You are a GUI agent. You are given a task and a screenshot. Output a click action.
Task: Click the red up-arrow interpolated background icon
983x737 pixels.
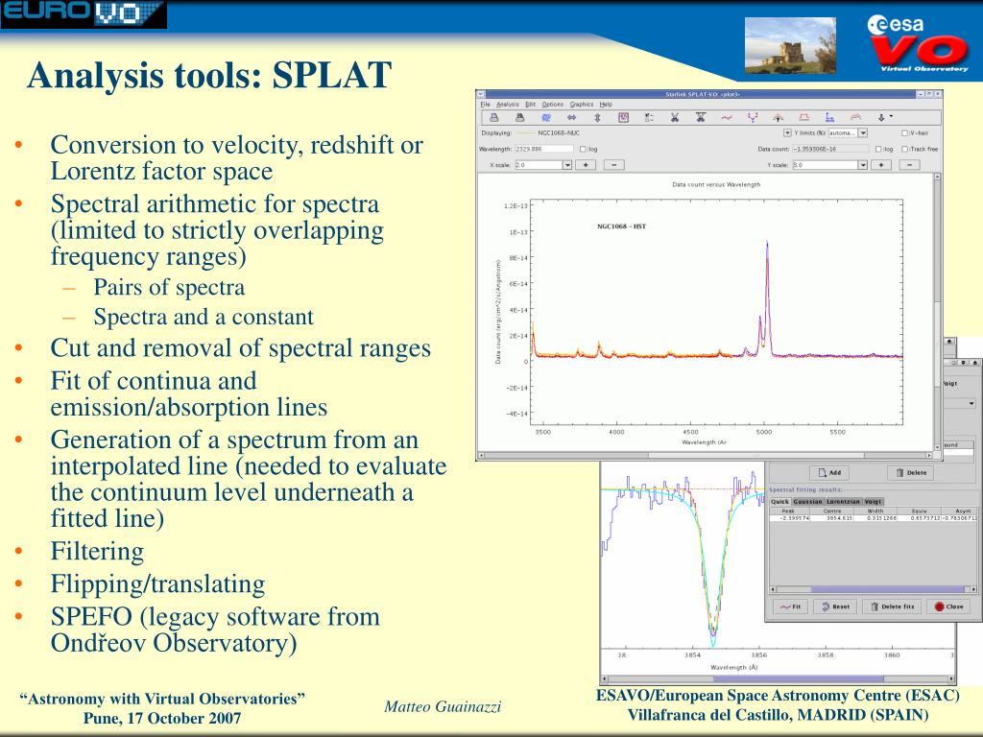(x=778, y=117)
